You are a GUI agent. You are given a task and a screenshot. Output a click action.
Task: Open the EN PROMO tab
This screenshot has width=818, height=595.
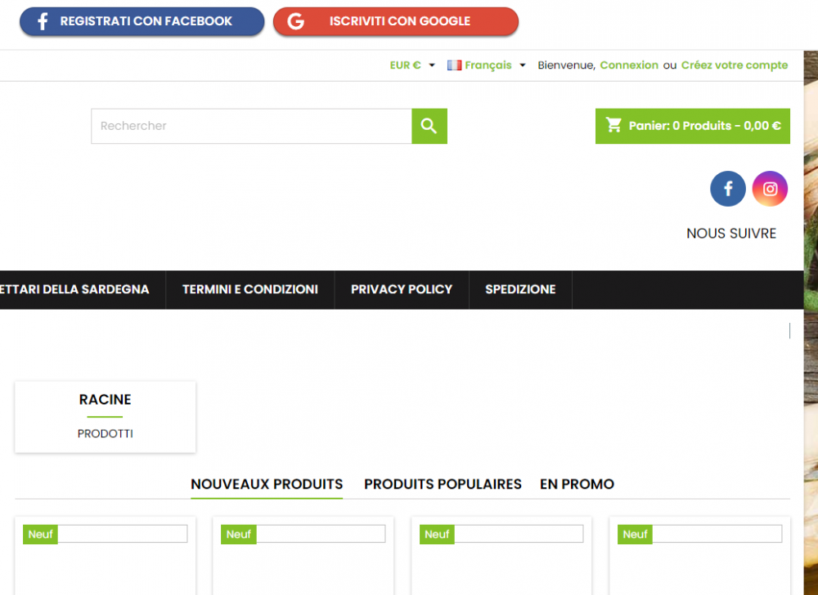pos(577,484)
